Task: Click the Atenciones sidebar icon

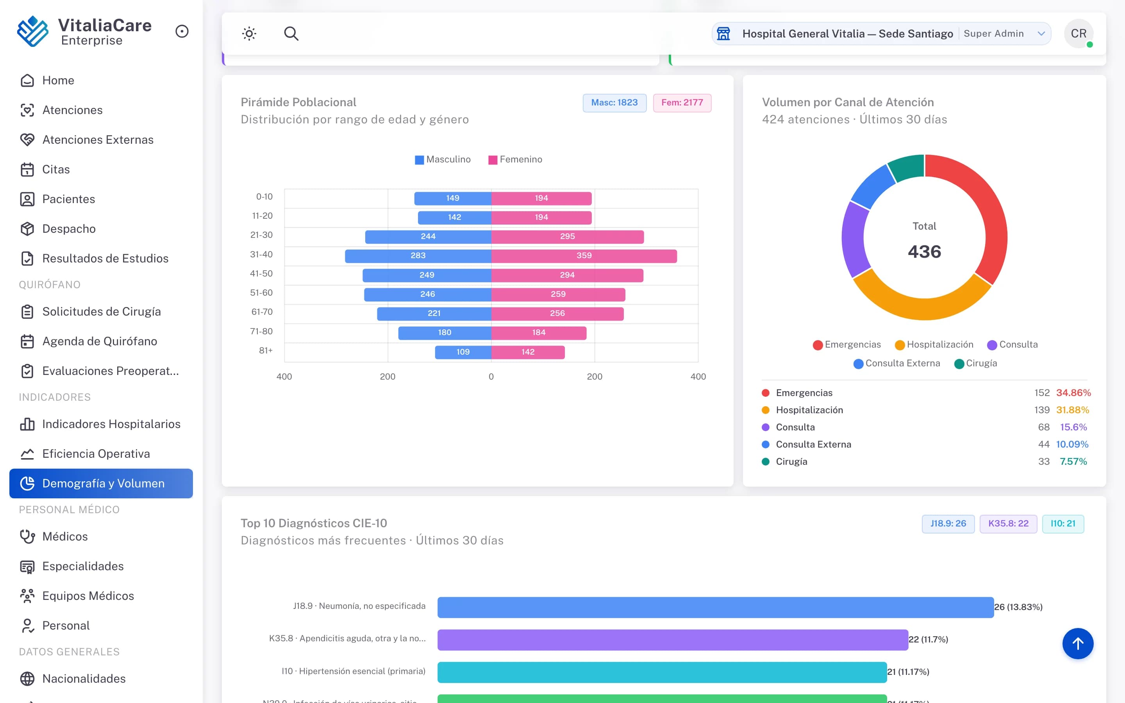Action: [27, 110]
